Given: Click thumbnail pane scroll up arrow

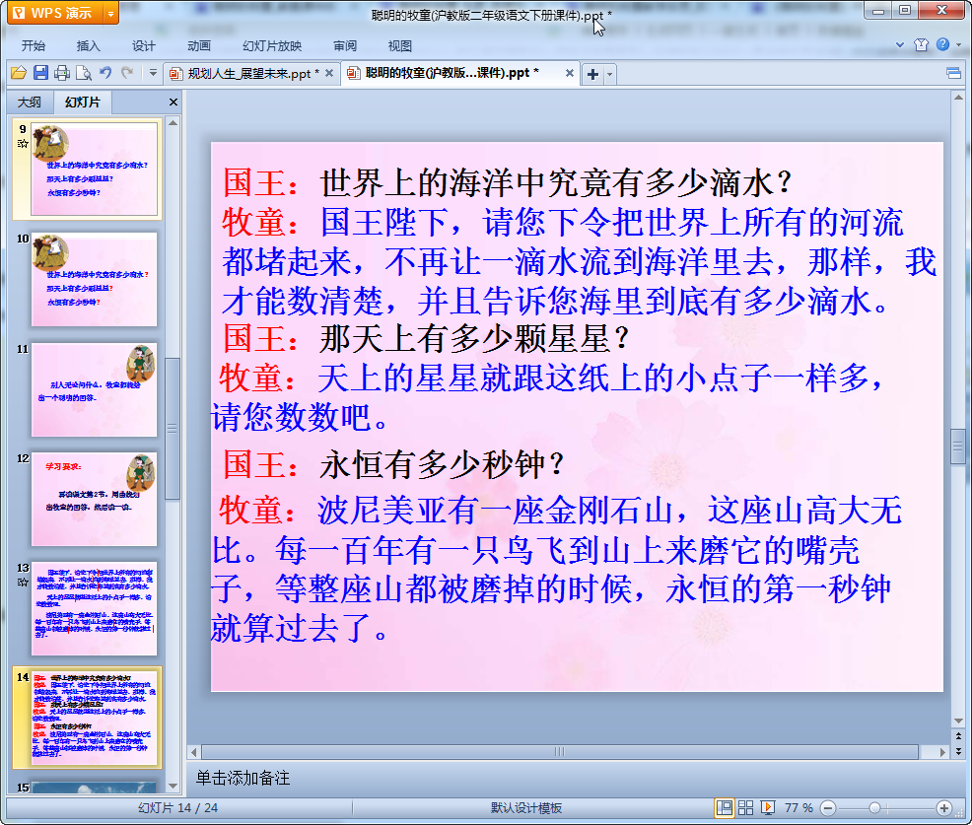Looking at the screenshot, I should 173,123.
